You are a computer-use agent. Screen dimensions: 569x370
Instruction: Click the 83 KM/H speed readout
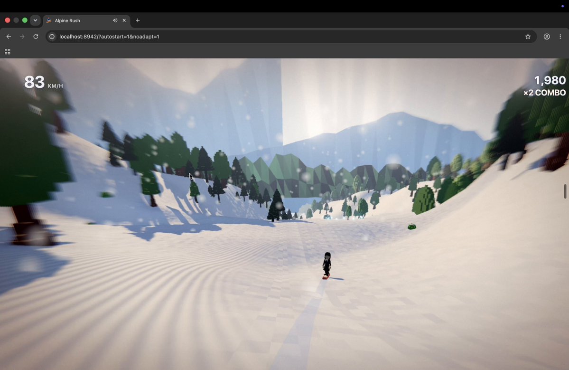point(44,82)
